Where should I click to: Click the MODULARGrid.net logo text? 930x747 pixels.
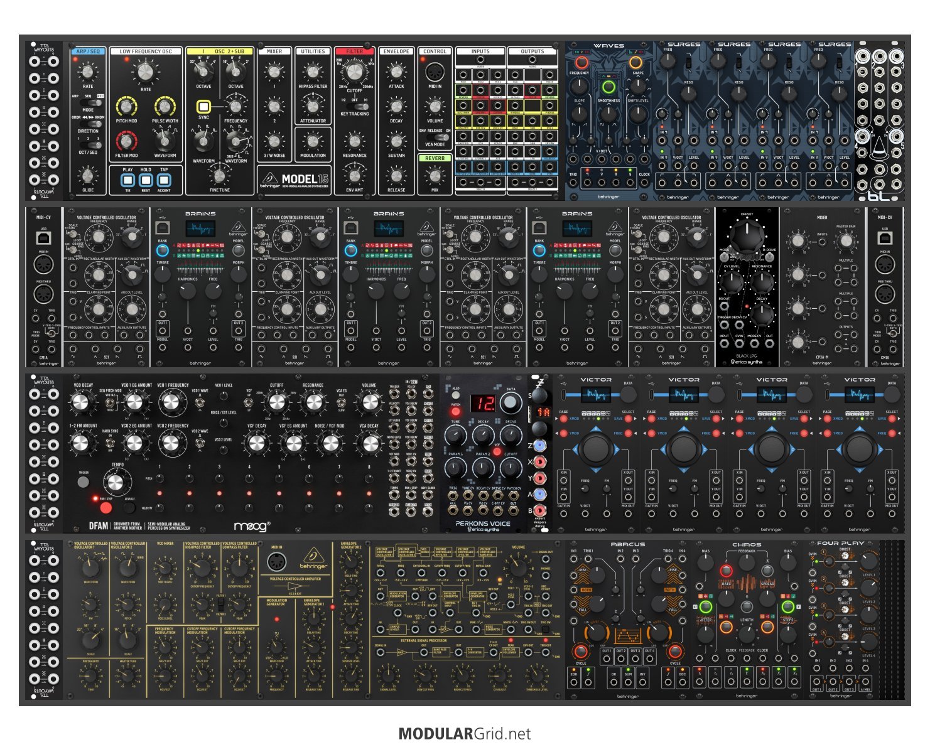tap(465, 733)
